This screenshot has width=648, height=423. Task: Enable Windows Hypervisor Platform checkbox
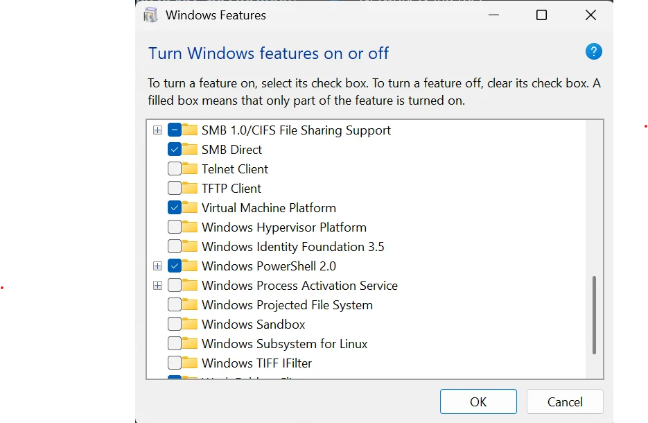[175, 227]
